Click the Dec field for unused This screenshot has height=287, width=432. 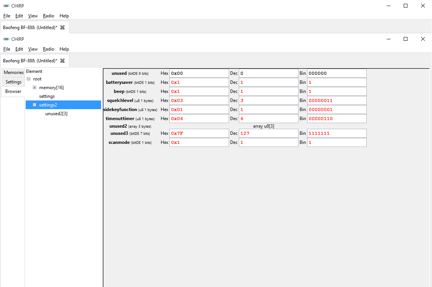(268, 73)
